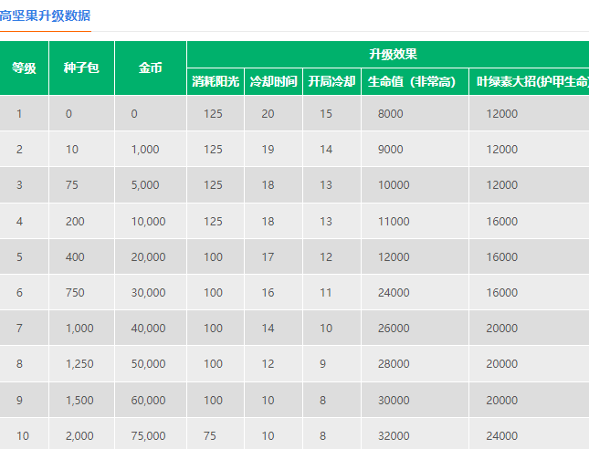Click the 等级 column header
This screenshot has width=589, height=449.
click(24, 68)
